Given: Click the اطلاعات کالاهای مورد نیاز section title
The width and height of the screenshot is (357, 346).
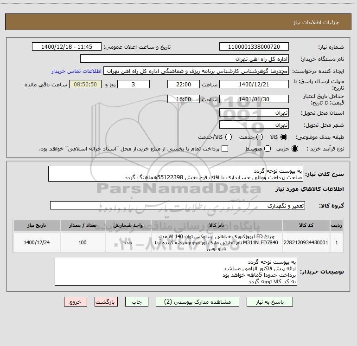Looking at the screenshot, I should click(309, 189).
